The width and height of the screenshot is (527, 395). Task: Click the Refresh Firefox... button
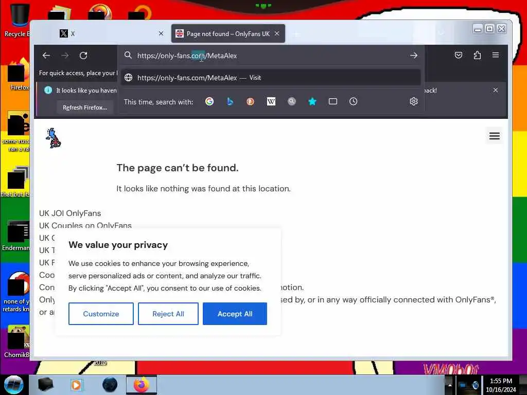point(85,107)
